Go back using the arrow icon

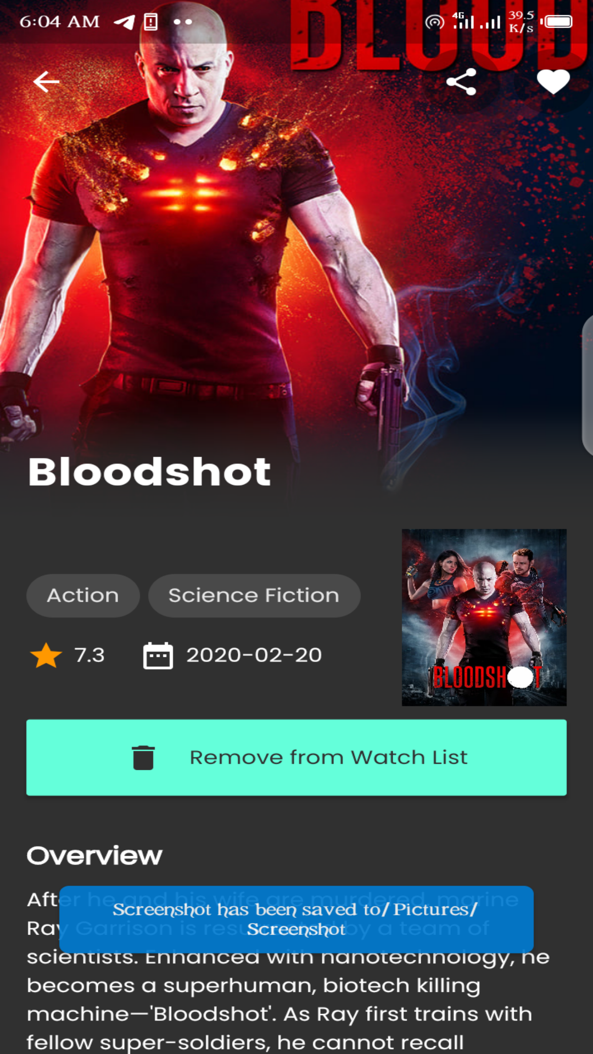click(x=47, y=82)
